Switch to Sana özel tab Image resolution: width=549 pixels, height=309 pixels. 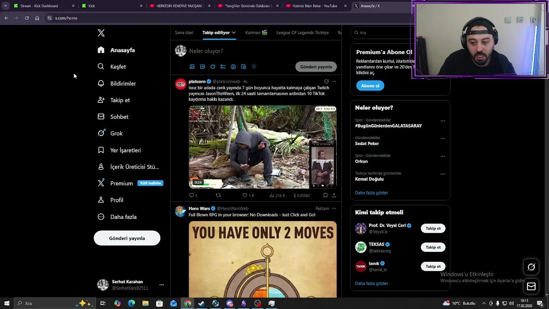(184, 33)
